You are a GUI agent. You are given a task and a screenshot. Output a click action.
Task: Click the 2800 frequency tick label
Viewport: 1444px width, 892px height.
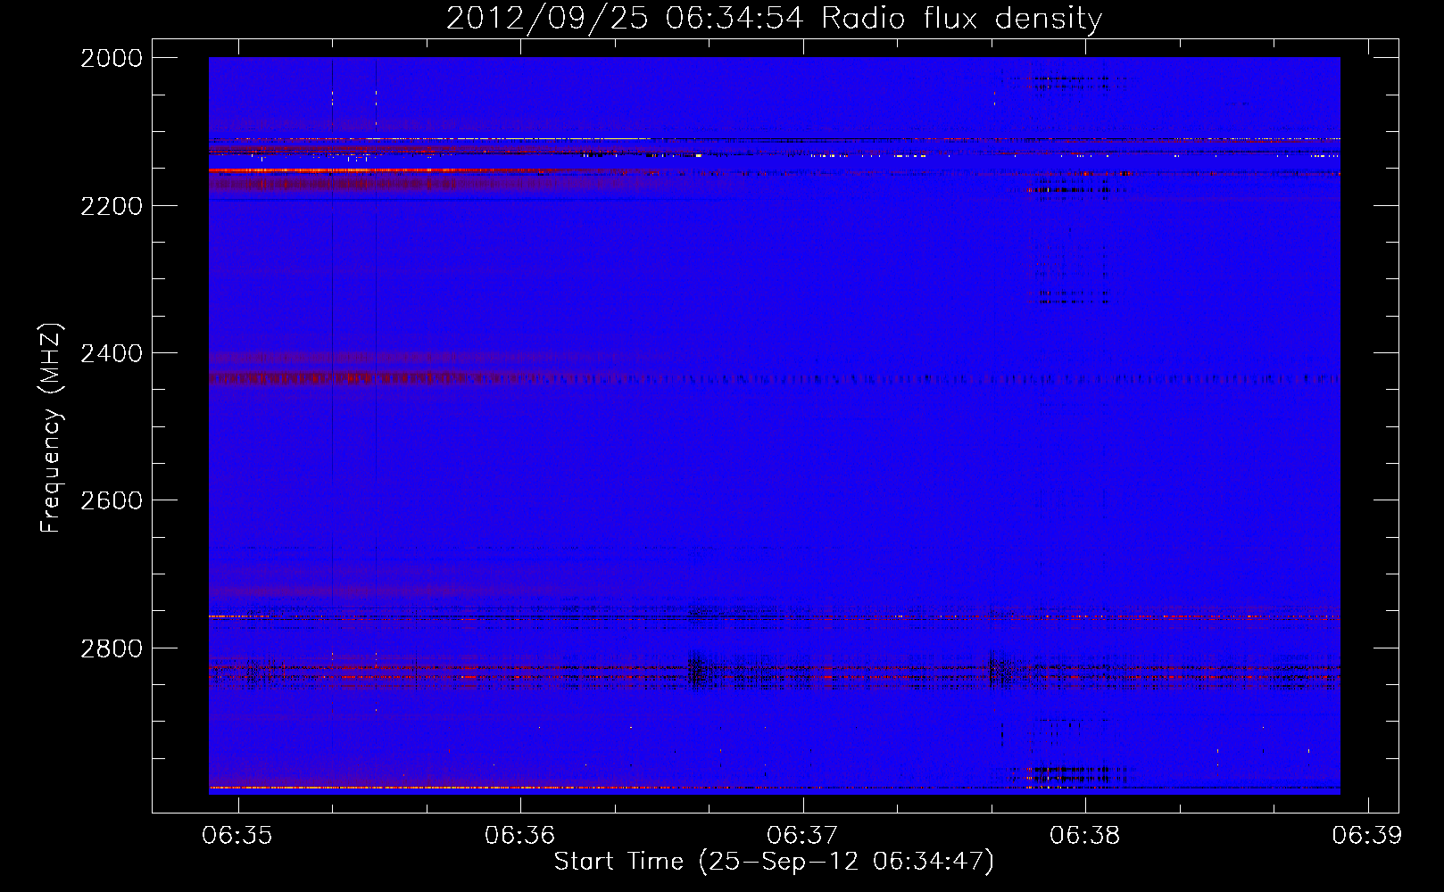[112, 648]
